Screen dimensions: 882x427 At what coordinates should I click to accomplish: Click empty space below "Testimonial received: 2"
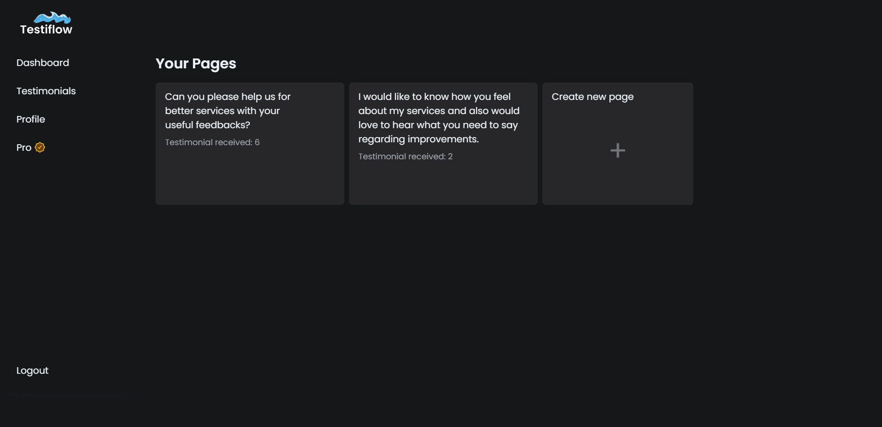point(443,186)
